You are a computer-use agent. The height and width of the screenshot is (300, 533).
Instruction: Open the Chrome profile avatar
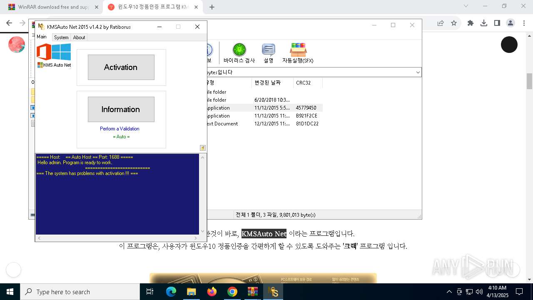click(511, 23)
